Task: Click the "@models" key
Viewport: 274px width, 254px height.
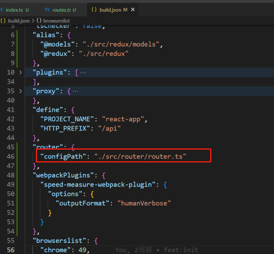Action: coord(58,44)
